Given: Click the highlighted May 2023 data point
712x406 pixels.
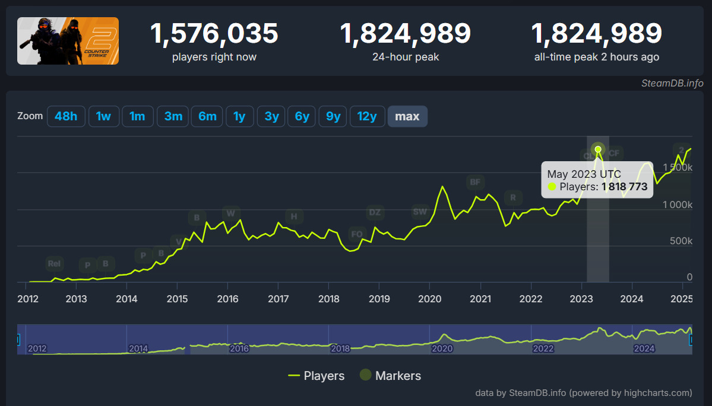Looking at the screenshot, I should tap(598, 149).
